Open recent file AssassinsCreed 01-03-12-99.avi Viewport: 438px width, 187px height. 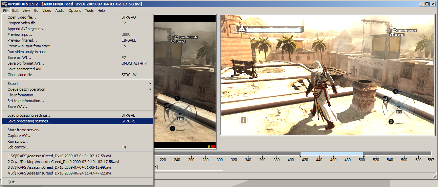[x=59, y=167]
